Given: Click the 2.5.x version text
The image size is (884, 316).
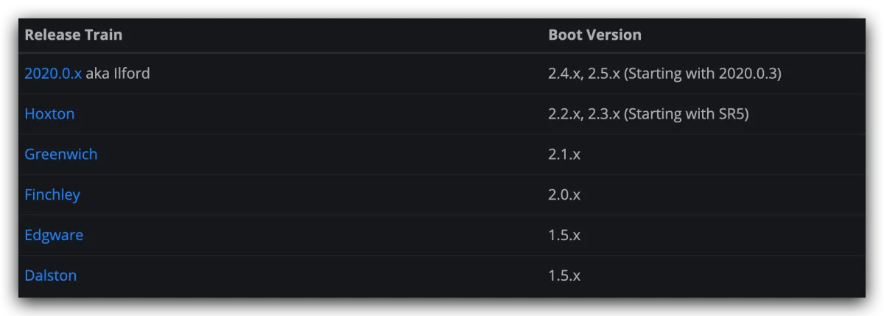Looking at the screenshot, I should (604, 74).
